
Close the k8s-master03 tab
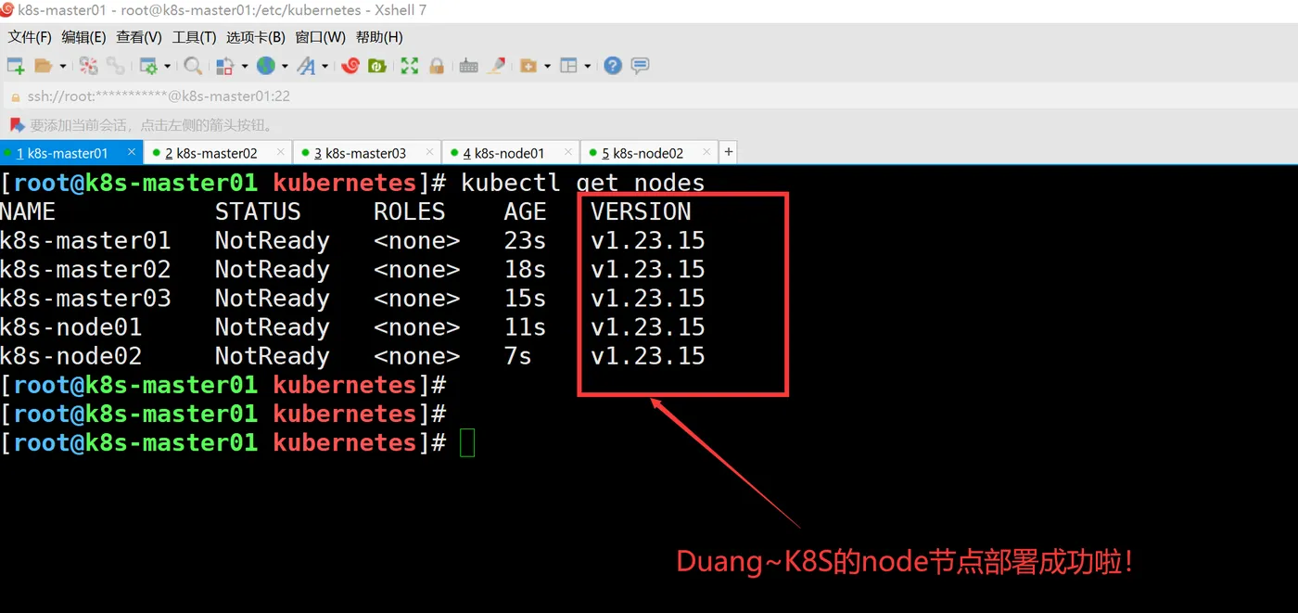click(x=430, y=152)
